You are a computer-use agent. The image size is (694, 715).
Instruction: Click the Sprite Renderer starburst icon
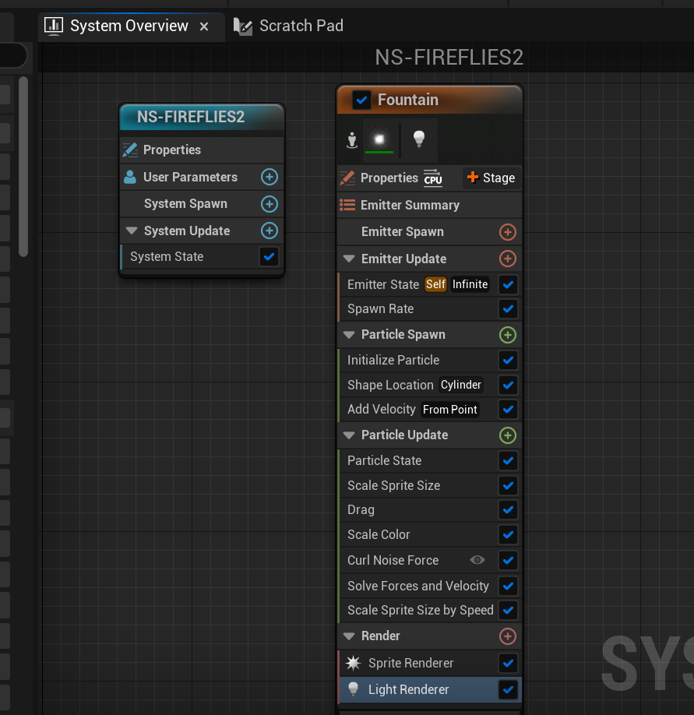click(x=353, y=663)
